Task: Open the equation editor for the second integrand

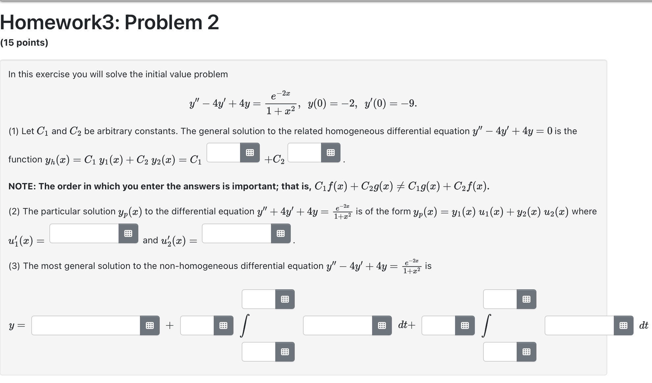Action: point(623,325)
